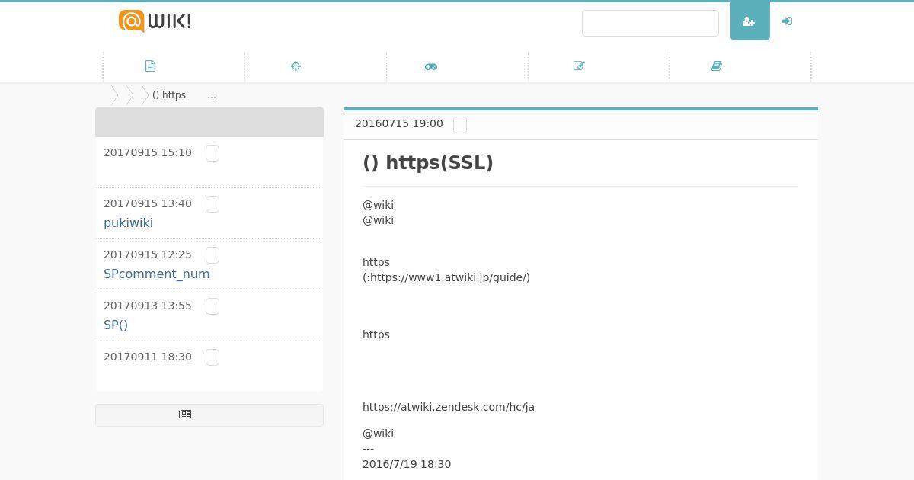Select the '() https' breadcrumb item
This screenshot has width=914, height=480.
169,95
